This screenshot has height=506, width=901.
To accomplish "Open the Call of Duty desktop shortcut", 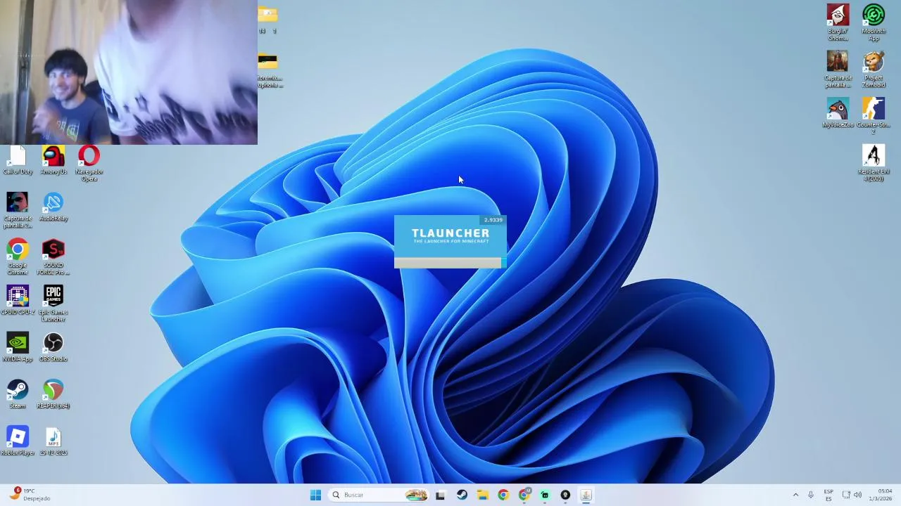I will click(x=18, y=161).
